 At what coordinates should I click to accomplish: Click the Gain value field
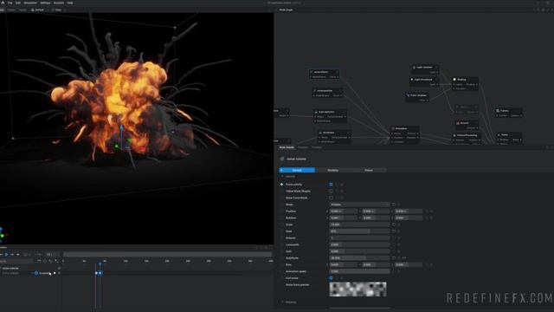(x=359, y=251)
